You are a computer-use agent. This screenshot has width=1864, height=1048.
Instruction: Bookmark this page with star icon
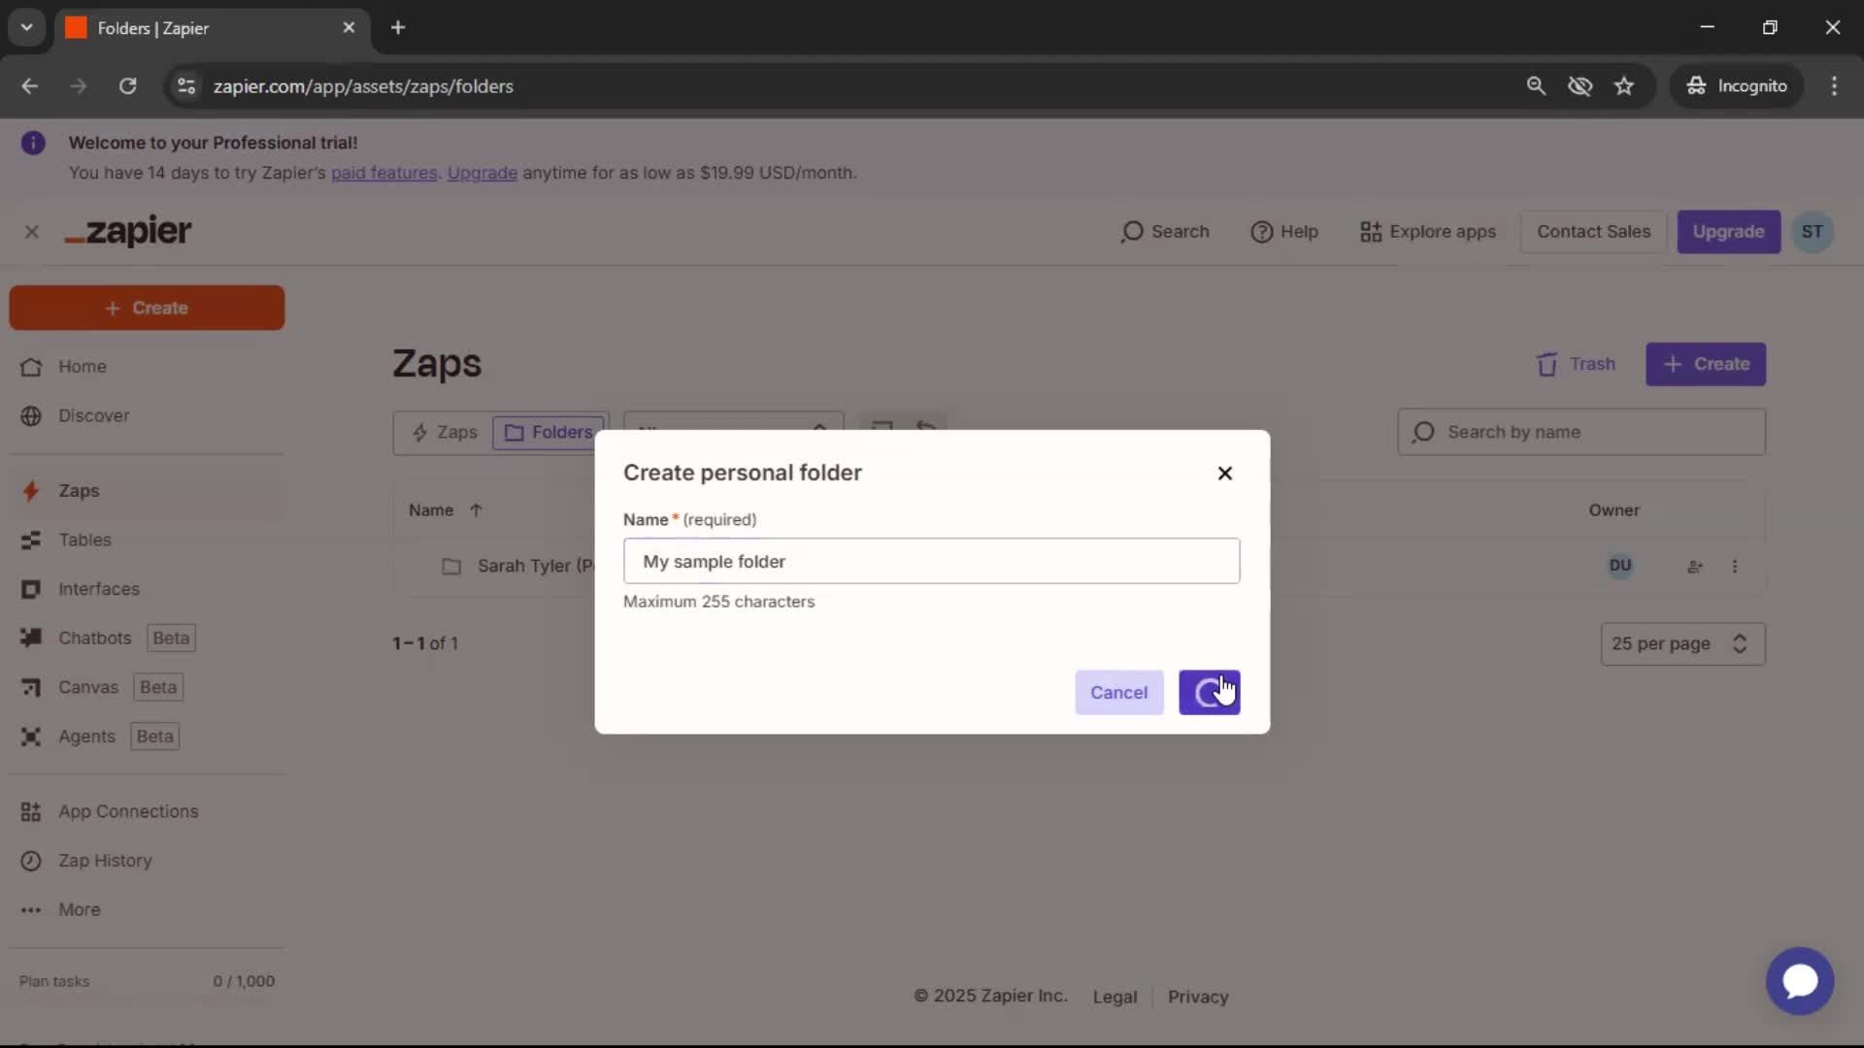[1624, 86]
